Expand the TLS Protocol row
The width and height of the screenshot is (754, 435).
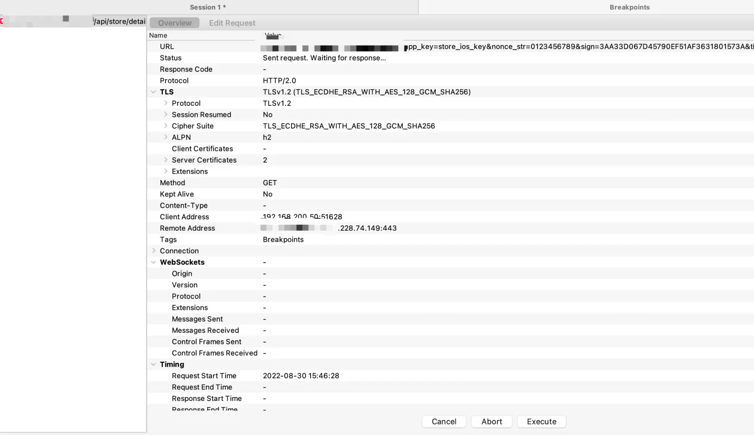(166, 103)
